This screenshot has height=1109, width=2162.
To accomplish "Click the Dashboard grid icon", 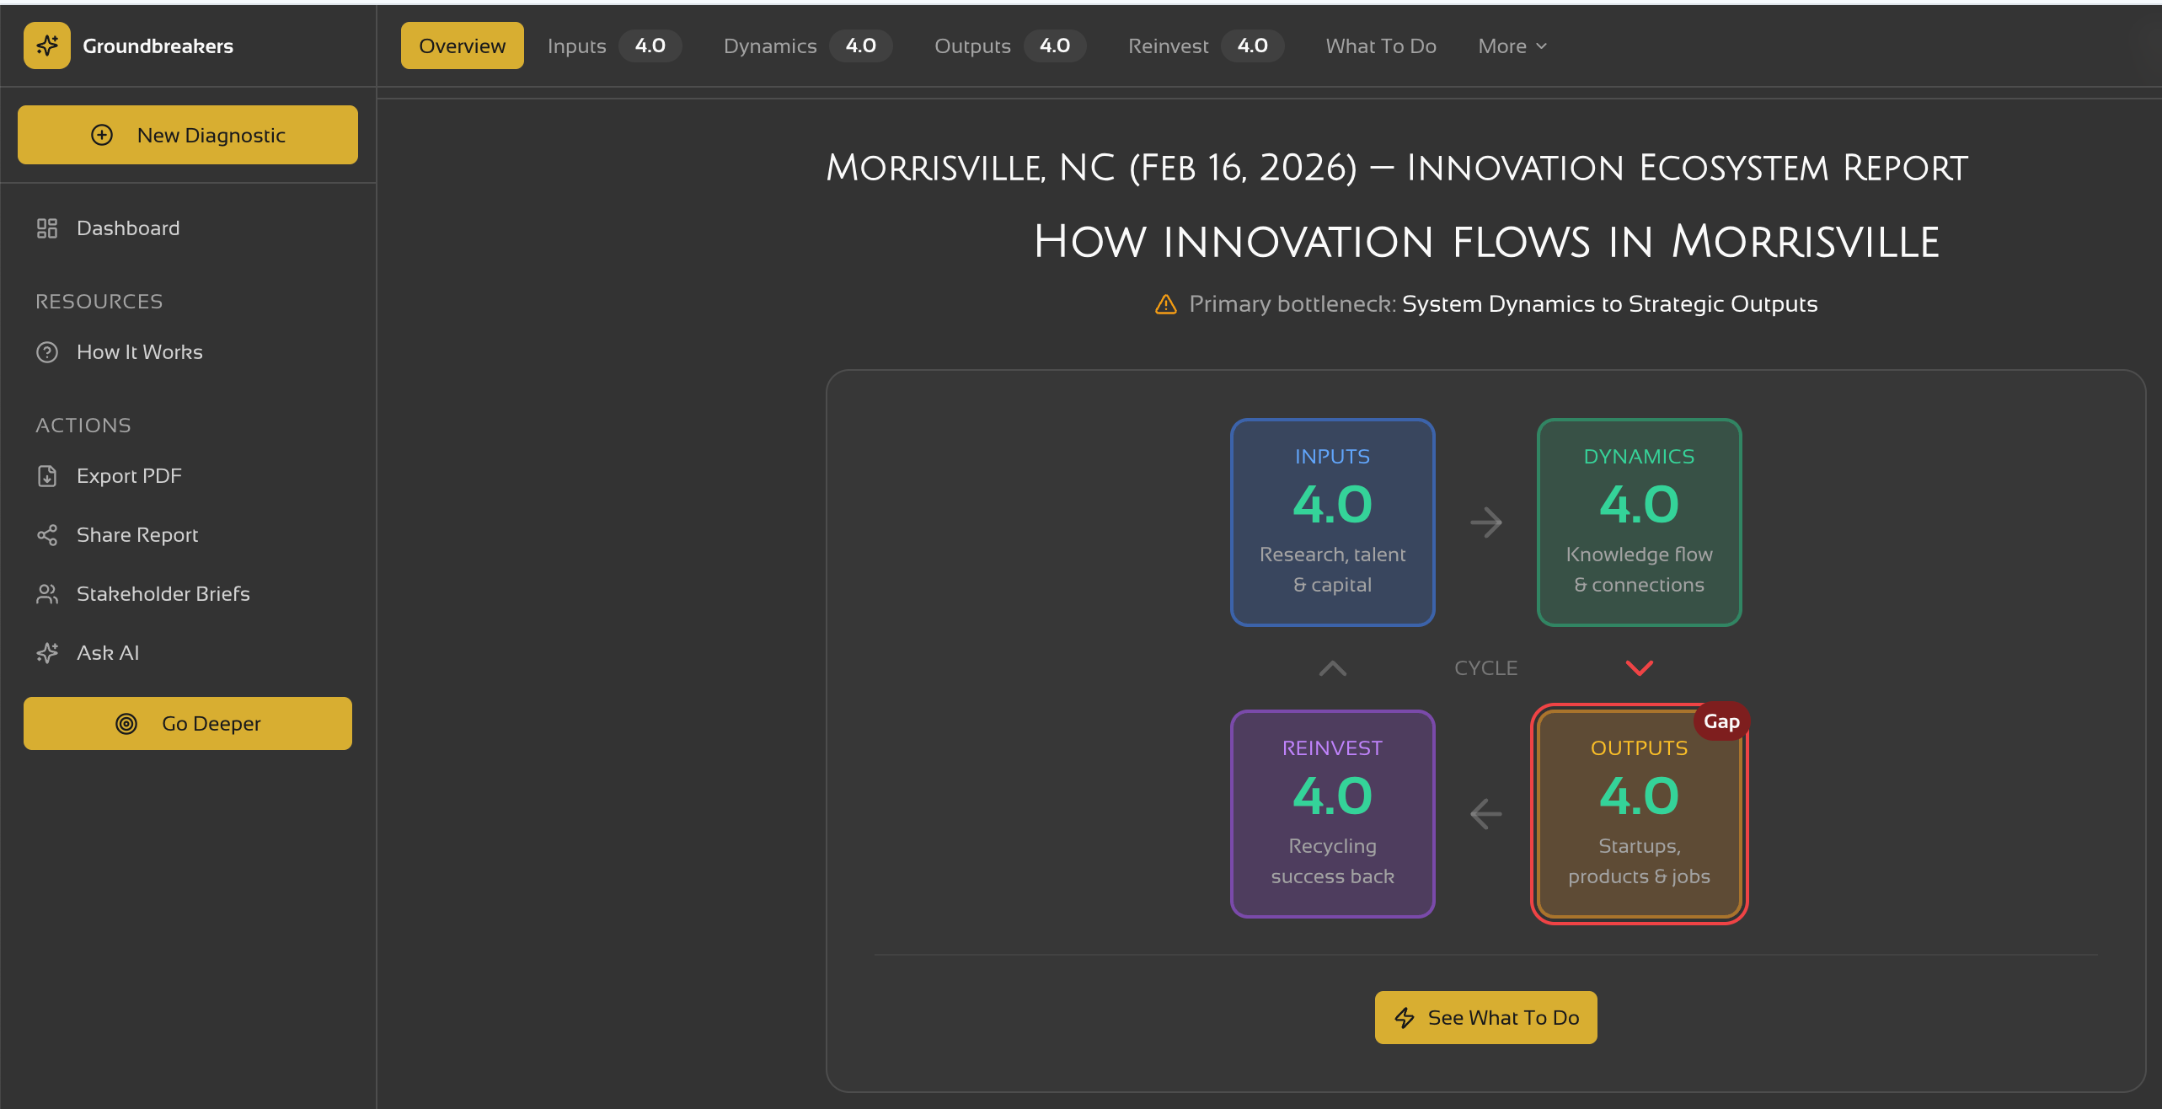I will (47, 228).
